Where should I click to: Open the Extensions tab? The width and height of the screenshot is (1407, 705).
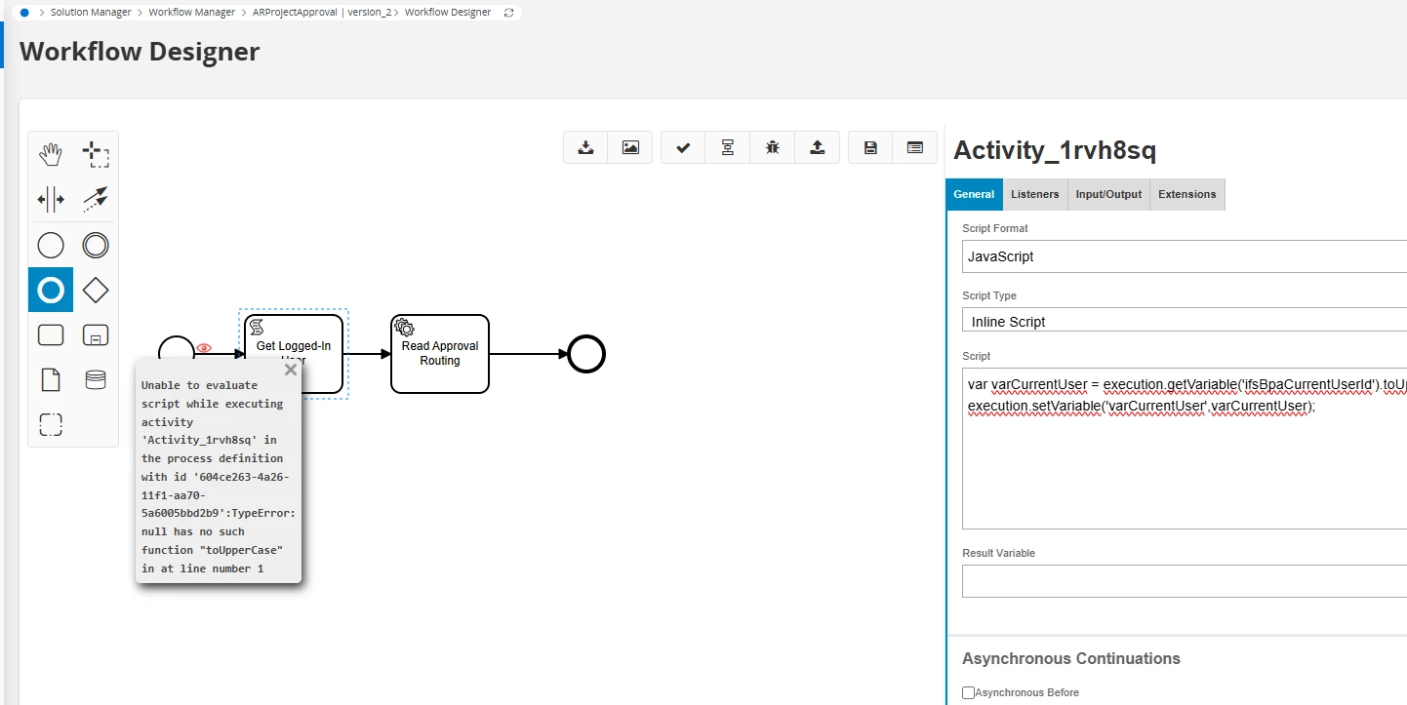(x=1187, y=194)
